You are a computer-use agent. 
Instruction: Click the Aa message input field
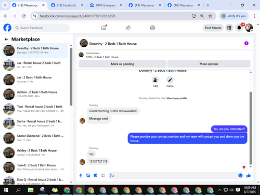pyautogui.click(x=173, y=176)
